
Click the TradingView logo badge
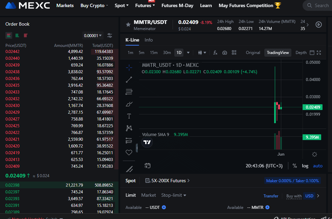click(147, 142)
